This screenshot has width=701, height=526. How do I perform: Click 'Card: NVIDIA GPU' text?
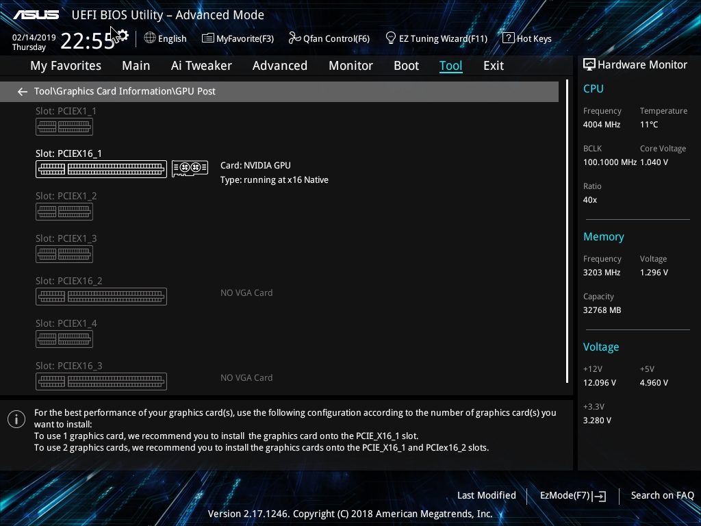point(255,166)
